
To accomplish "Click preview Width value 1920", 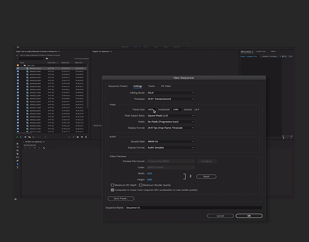I will pyautogui.click(x=149, y=174).
